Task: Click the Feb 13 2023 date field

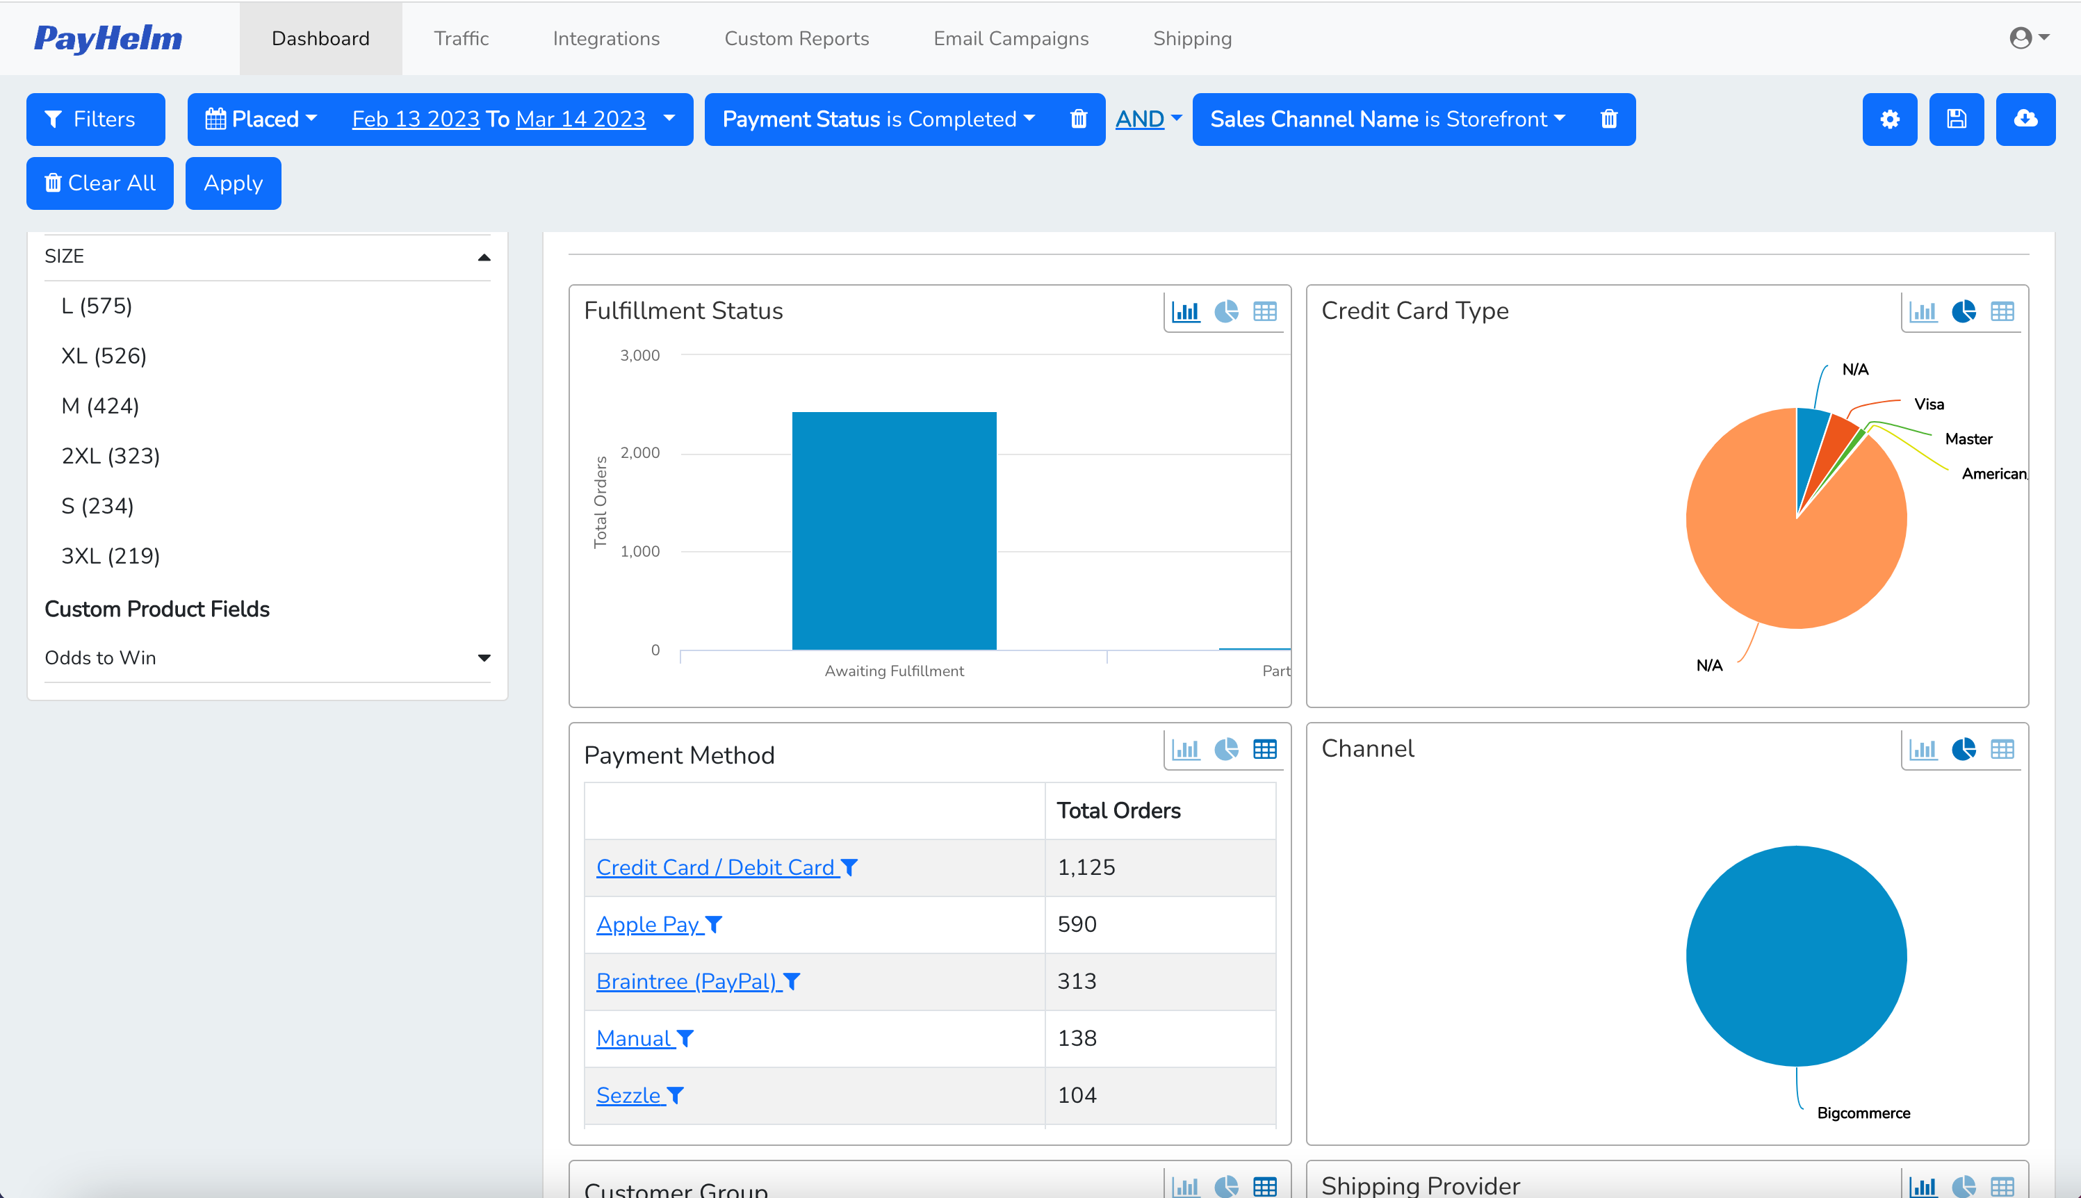Action: point(416,119)
